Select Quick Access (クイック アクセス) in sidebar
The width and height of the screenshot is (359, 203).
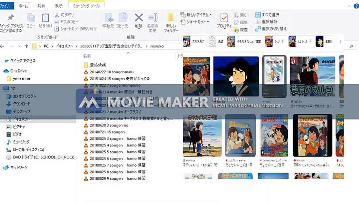coord(20,61)
